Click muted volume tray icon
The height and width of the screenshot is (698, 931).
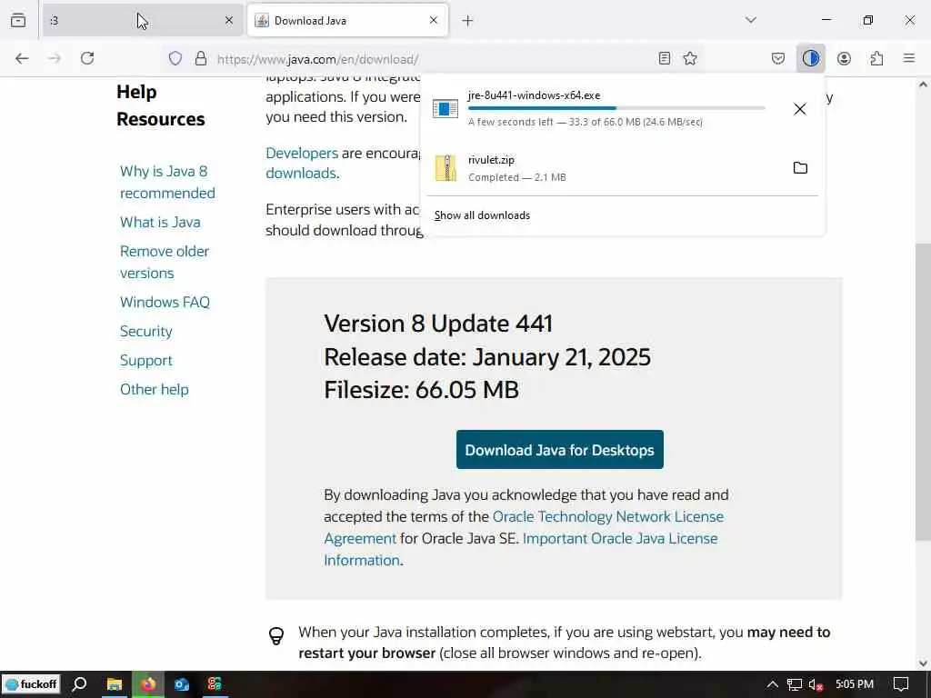click(x=816, y=685)
